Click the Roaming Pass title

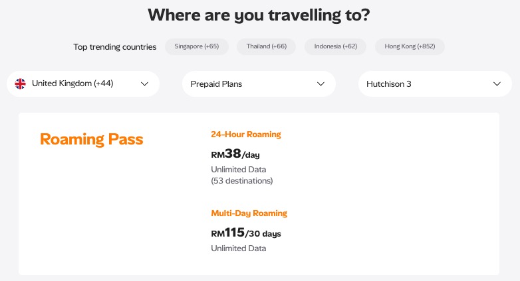[92, 139]
